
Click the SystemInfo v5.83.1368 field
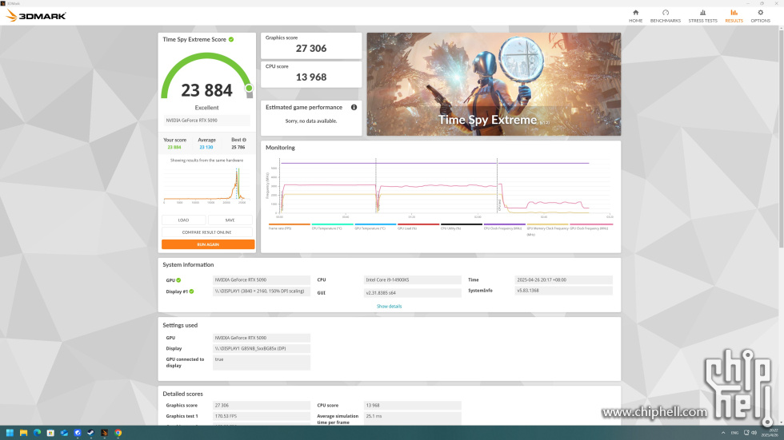tap(563, 291)
